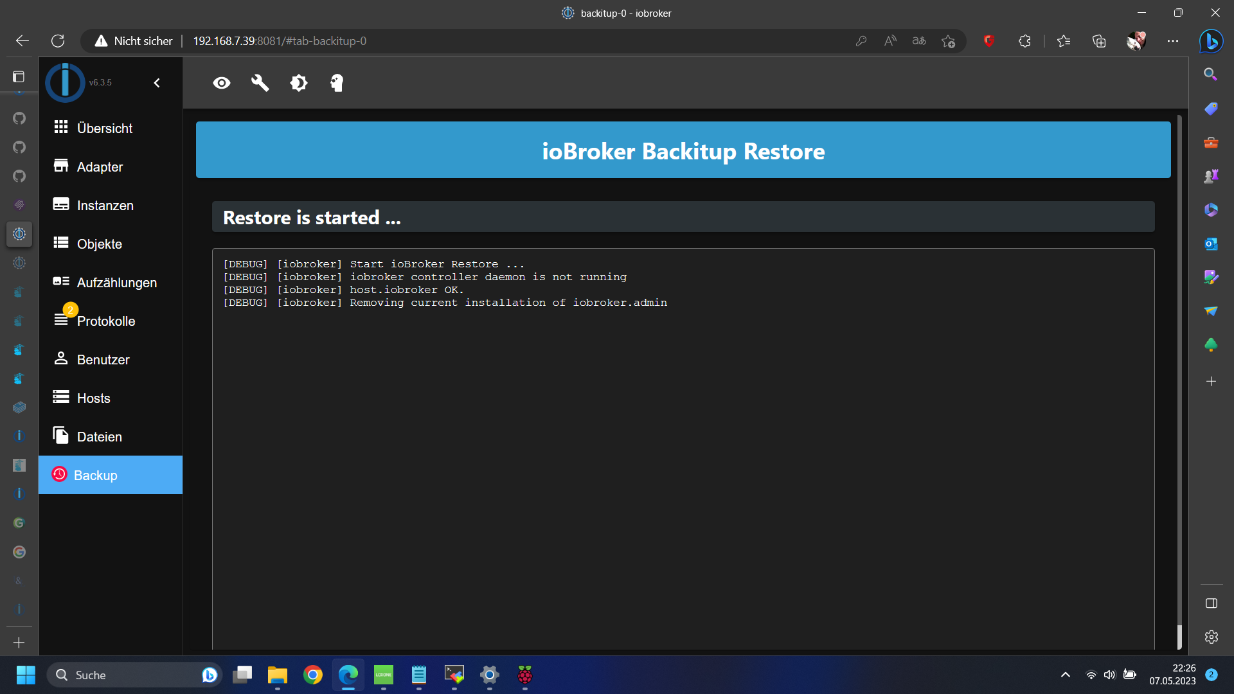Select the active ioBroker vertical tab
The width and height of the screenshot is (1234, 694).
tap(19, 234)
